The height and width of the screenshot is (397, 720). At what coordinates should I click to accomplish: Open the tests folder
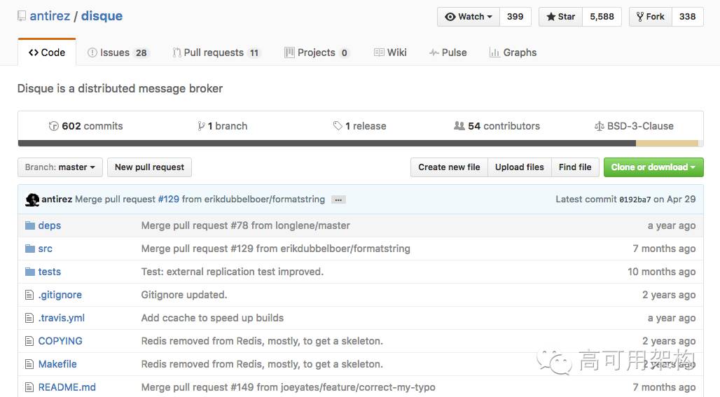pos(50,272)
